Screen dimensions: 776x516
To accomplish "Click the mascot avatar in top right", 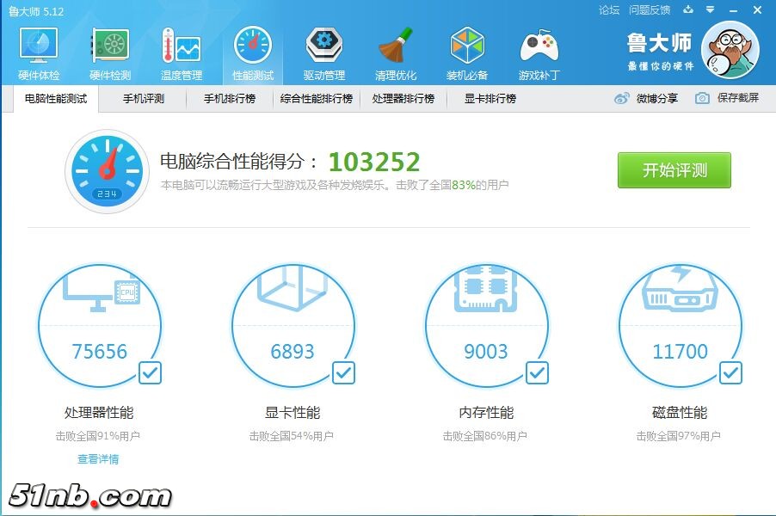I will 730,52.
